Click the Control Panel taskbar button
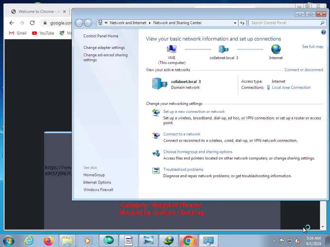 [x=209, y=241]
